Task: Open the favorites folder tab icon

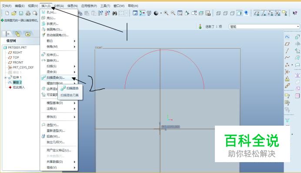Action: point(28,34)
